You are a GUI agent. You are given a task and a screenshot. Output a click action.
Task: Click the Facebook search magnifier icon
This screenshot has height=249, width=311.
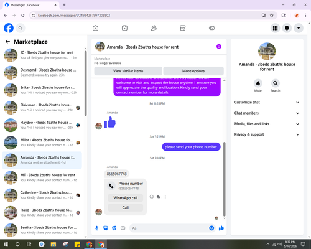21,28
